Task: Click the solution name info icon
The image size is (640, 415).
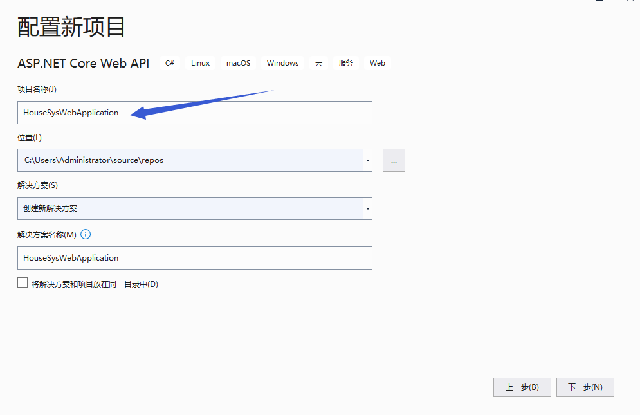Action: [x=86, y=234]
